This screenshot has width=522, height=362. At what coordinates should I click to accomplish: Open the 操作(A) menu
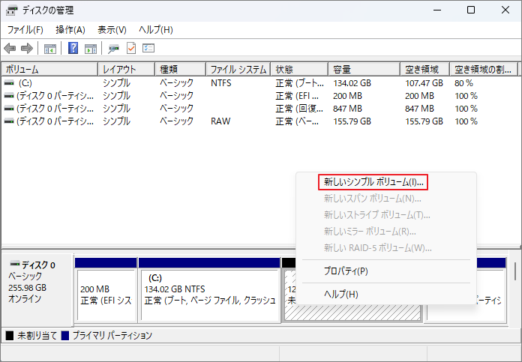pyautogui.click(x=70, y=30)
